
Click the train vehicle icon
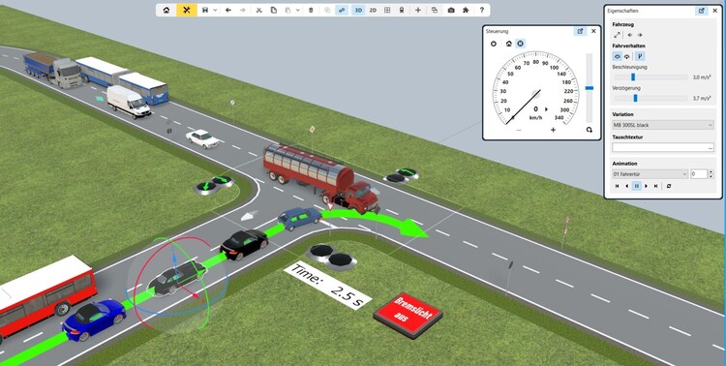pos(402,11)
